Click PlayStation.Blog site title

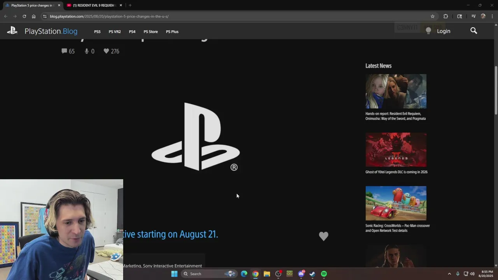[51, 31]
